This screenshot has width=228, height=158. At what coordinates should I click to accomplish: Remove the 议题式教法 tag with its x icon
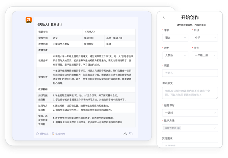pos(178,128)
